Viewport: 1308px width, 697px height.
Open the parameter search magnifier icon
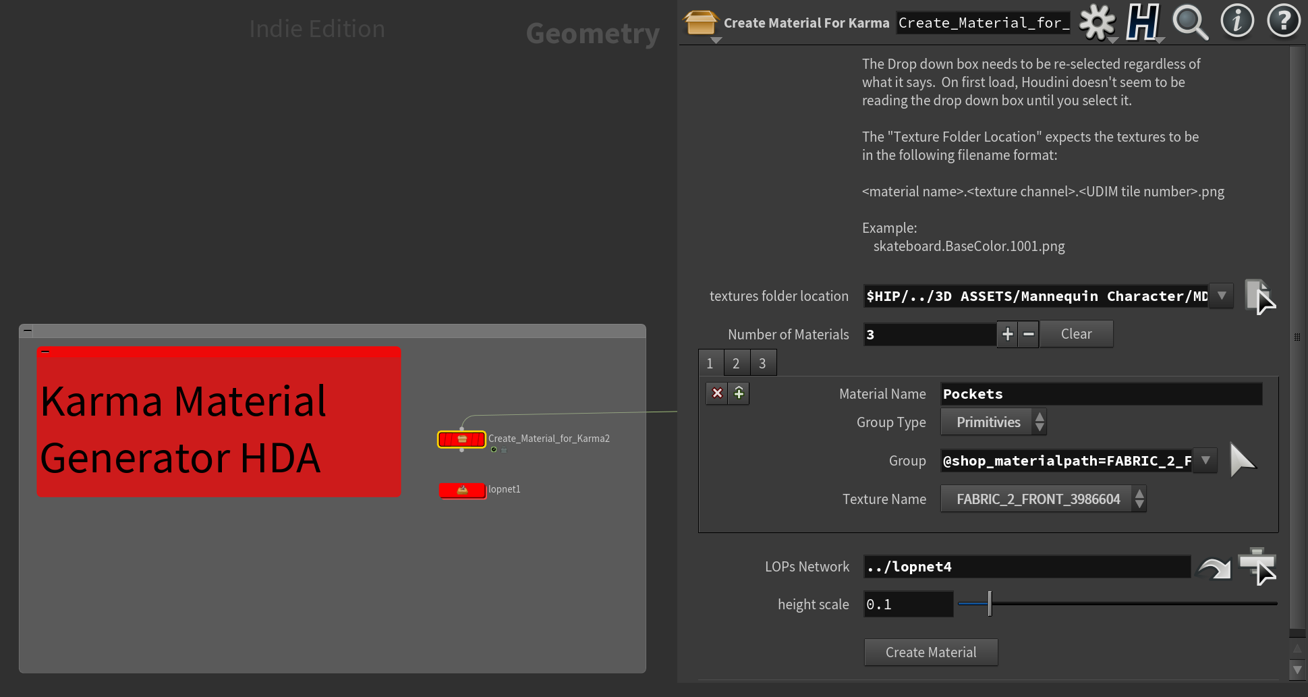(x=1191, y=22)
